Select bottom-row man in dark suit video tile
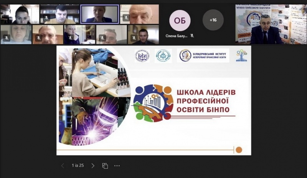Image resolution: width=307 pixels, height=178 pixels. (x=143, y=35)
